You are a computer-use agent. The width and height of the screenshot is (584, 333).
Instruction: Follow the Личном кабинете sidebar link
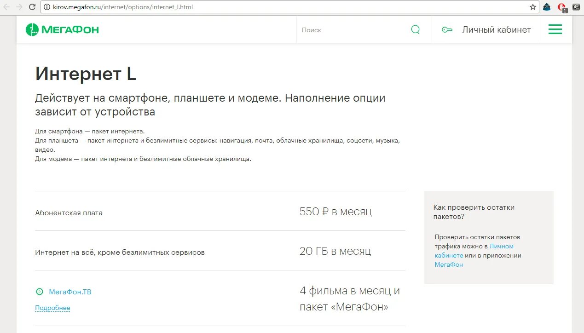coord(474,251)
